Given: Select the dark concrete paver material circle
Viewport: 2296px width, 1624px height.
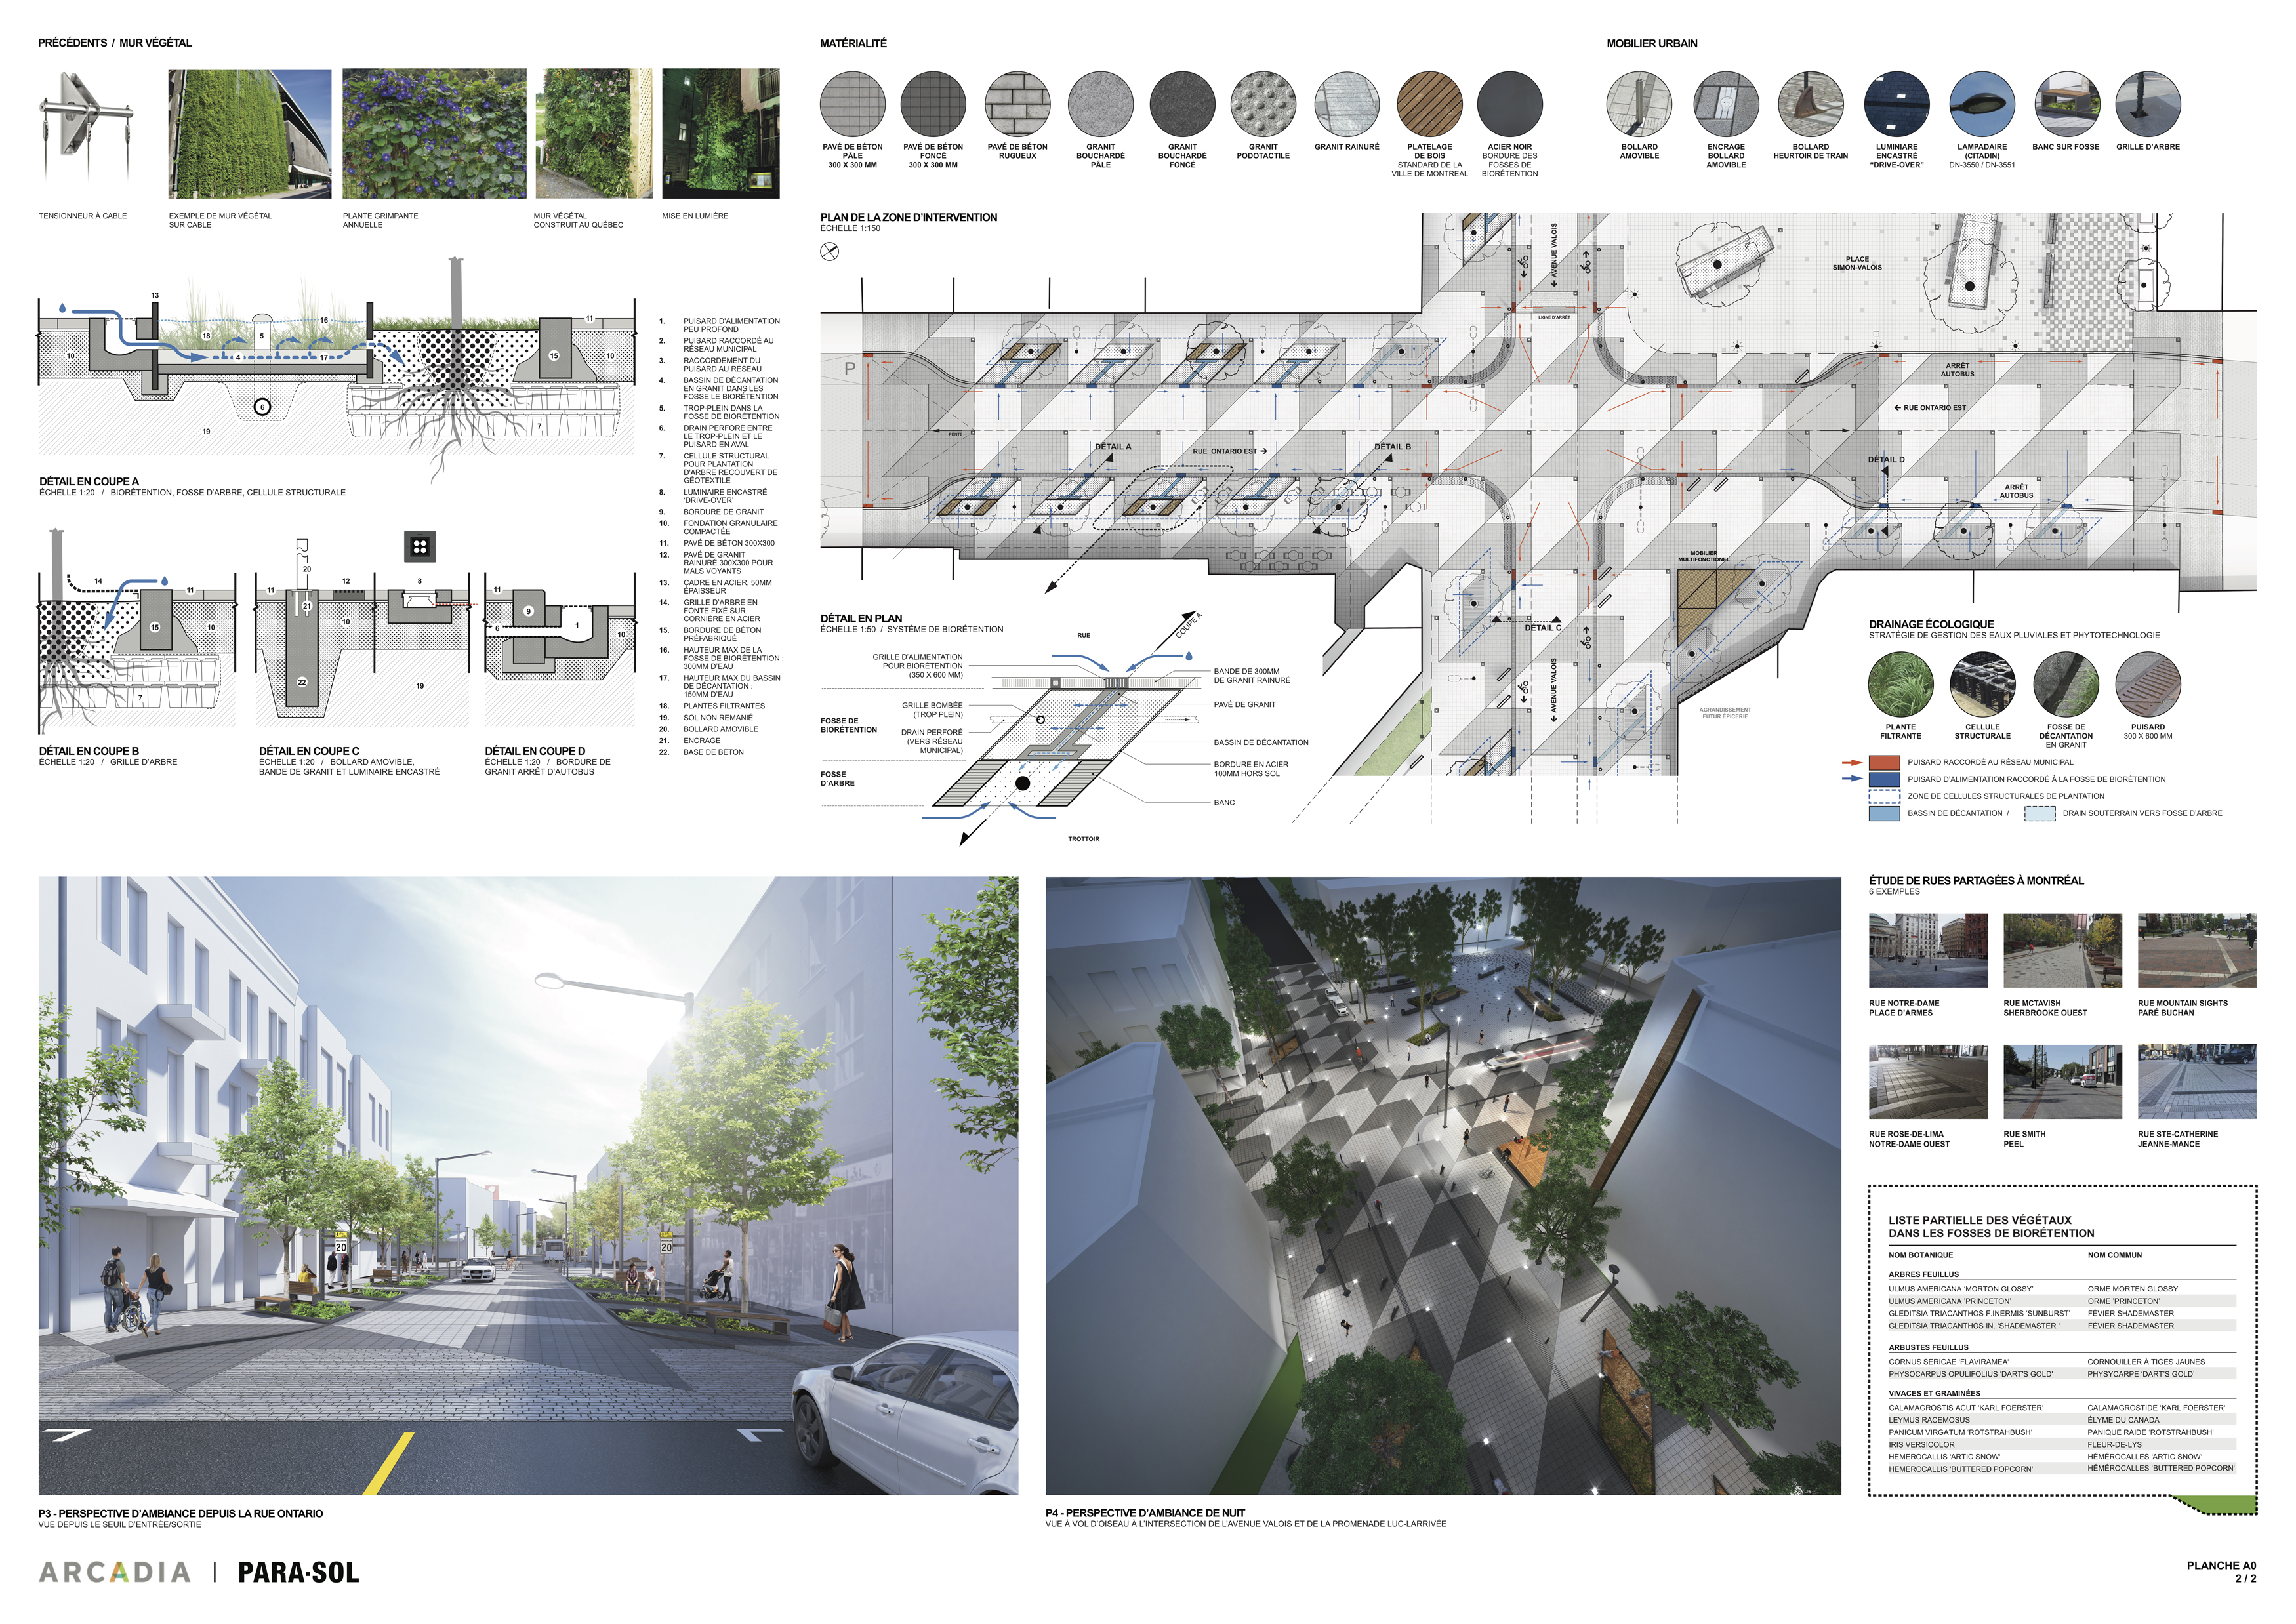Looking at the screenshot, I should (x=933, y=104).
